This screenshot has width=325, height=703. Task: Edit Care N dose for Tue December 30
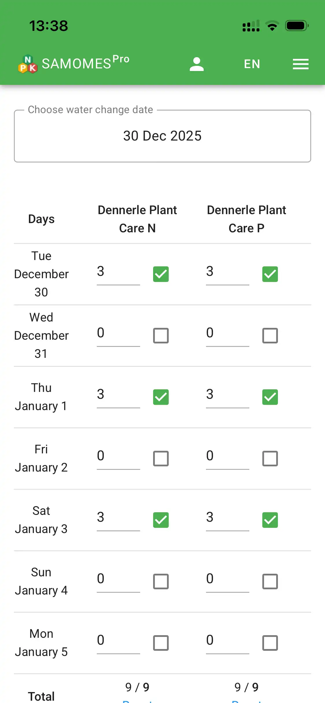[118, 272]
